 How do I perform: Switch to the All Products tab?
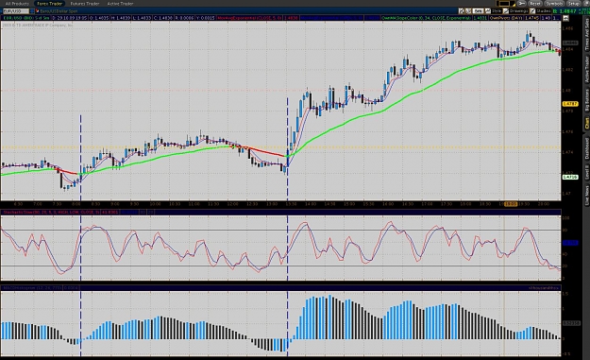click(x=17, y=4)
